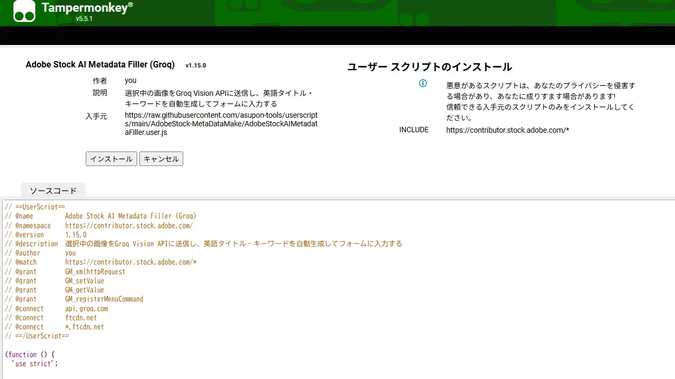
Task: Click the author value 'you' next to 作者
Action: tap(131, 81)
